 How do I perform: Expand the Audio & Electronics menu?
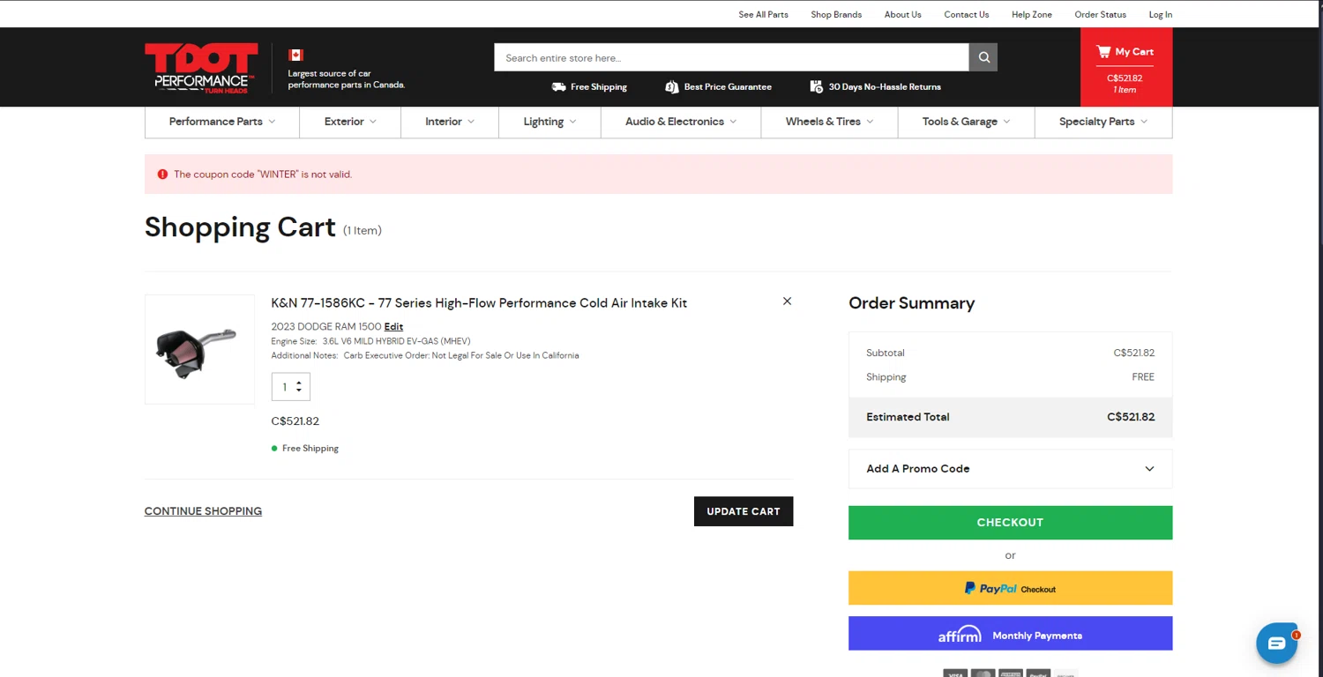(681, 122)
